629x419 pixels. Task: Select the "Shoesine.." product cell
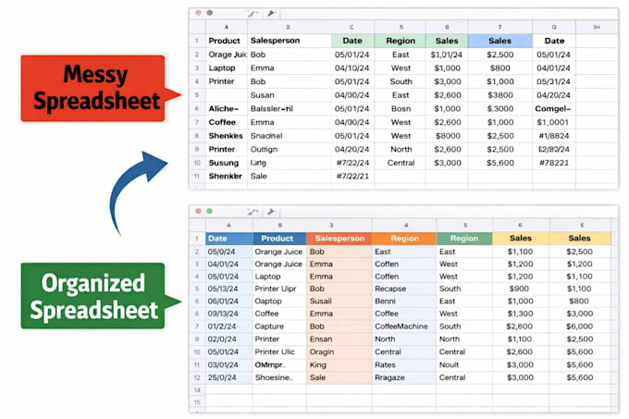point(279,377)
